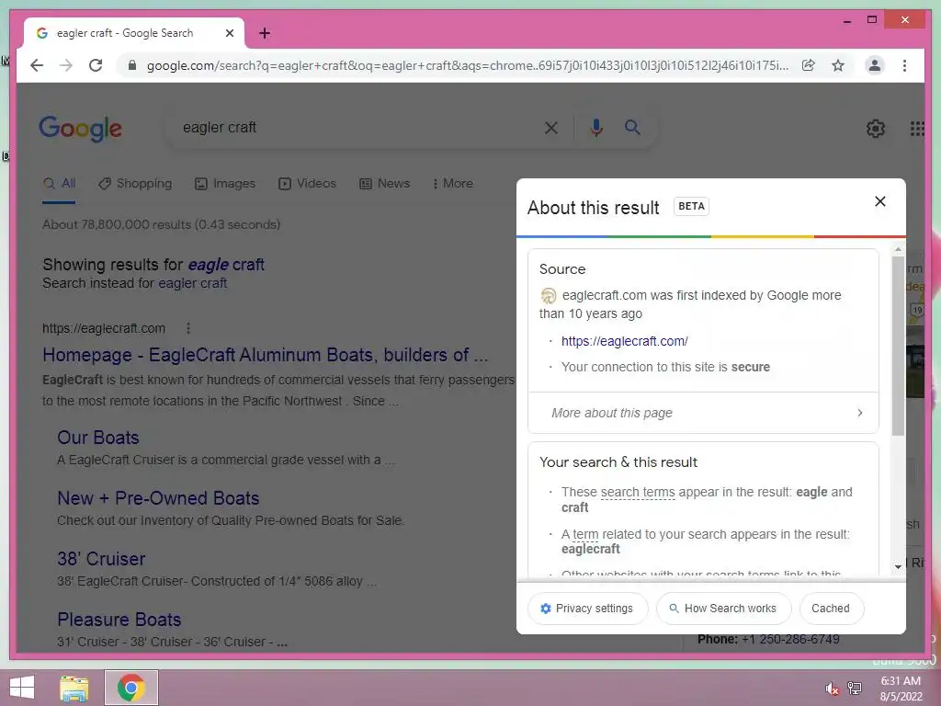This screenshot has height=706, width=941.
Task: Switch to the Images tab
Action: coord(225,184)
